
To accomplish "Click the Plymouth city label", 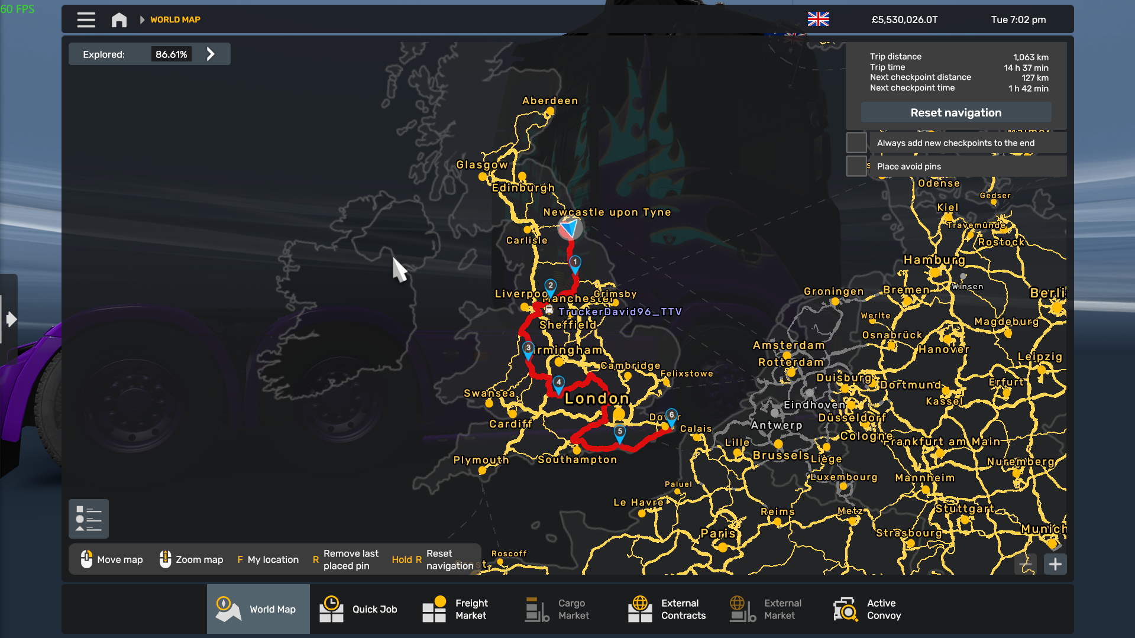I will pos(481,460).
